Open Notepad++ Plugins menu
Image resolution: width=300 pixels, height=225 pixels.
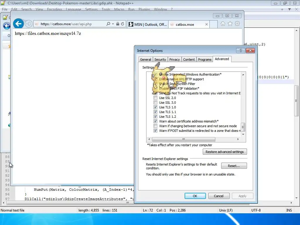144,9
